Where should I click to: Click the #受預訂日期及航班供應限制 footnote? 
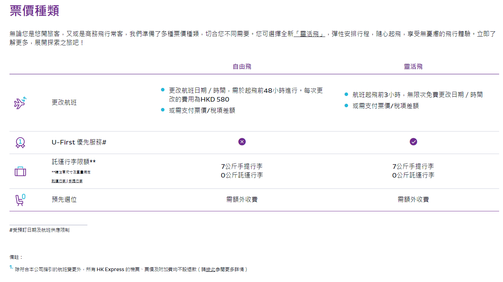[x=40, y=230]
